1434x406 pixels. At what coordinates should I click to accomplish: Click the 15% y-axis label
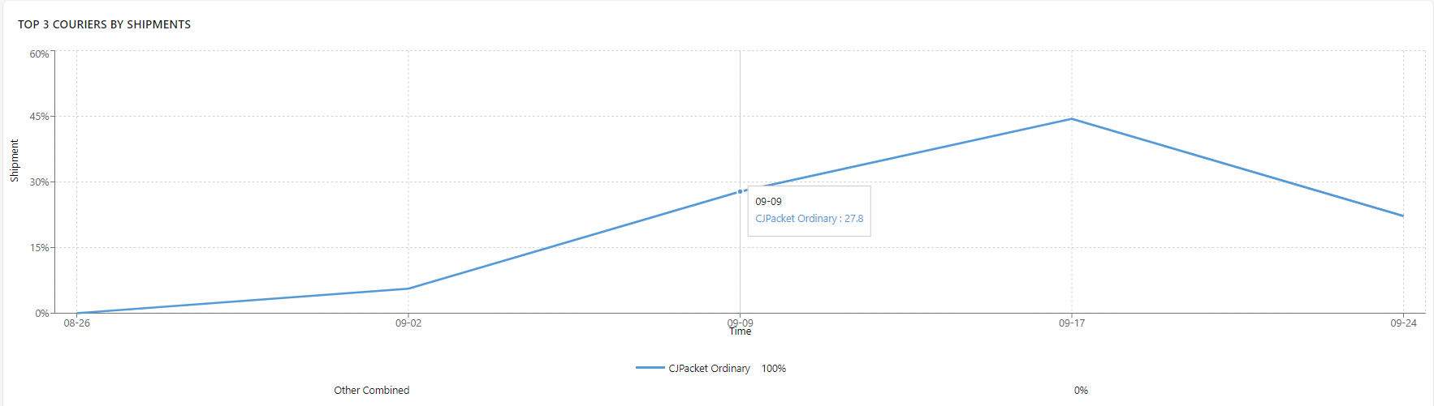tap(39, 248)
